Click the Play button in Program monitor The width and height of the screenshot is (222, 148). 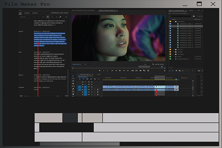tap(120, 70)
